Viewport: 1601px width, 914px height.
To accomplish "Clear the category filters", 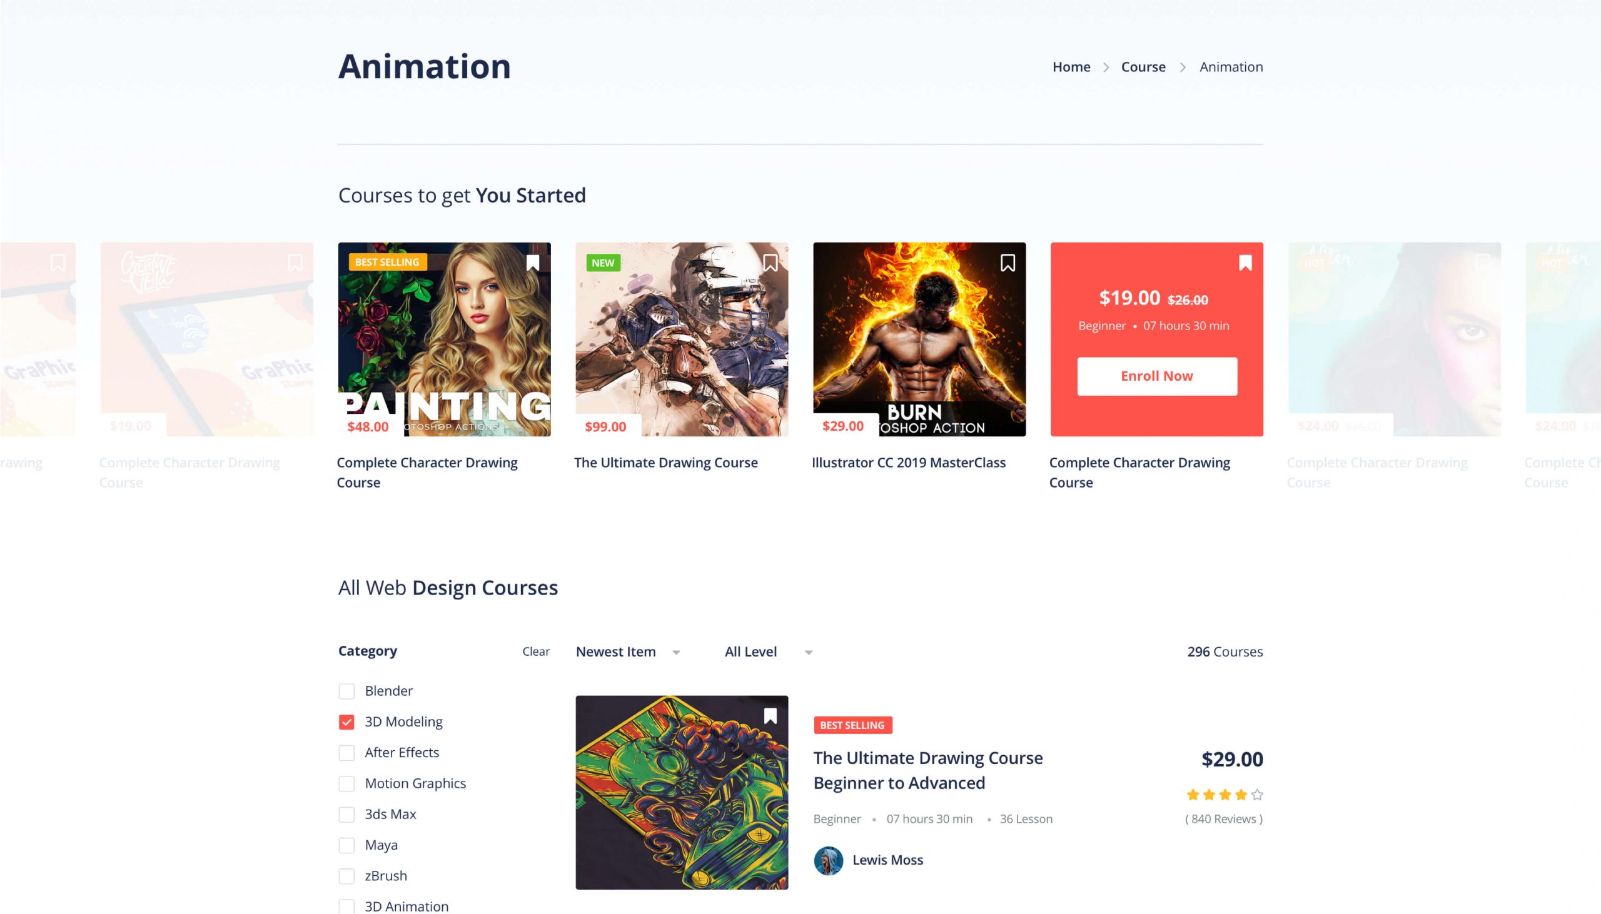I will pos(535,651).
